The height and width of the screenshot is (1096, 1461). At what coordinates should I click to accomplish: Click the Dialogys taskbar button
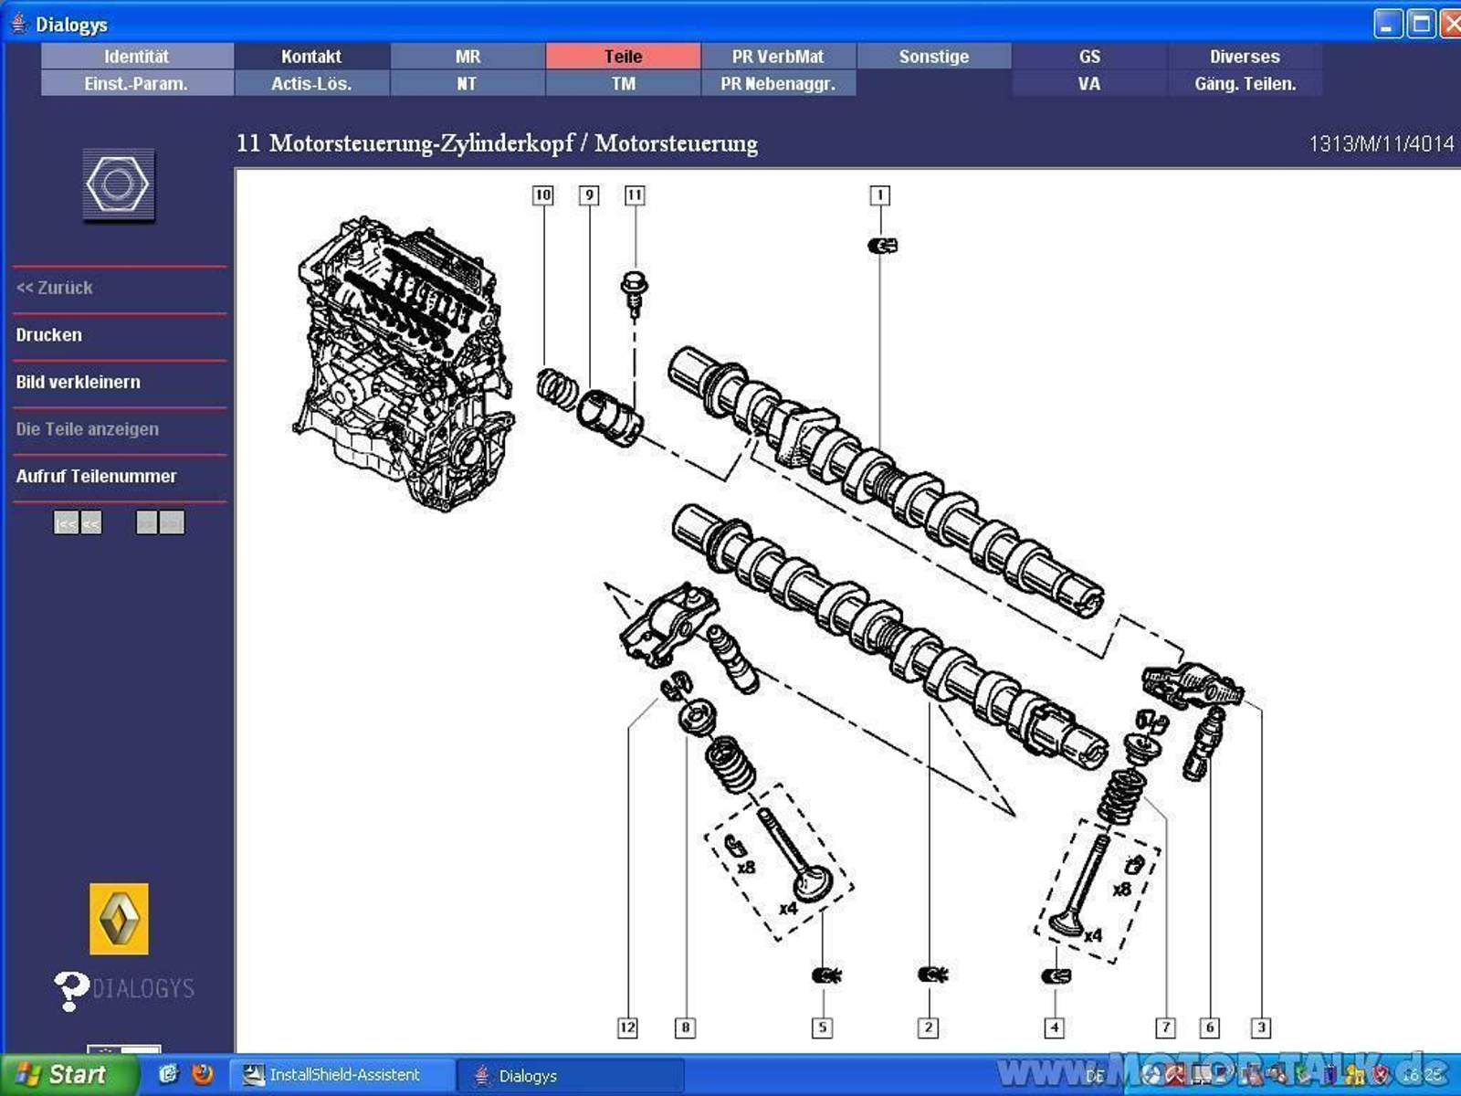tap(570, 1075)
